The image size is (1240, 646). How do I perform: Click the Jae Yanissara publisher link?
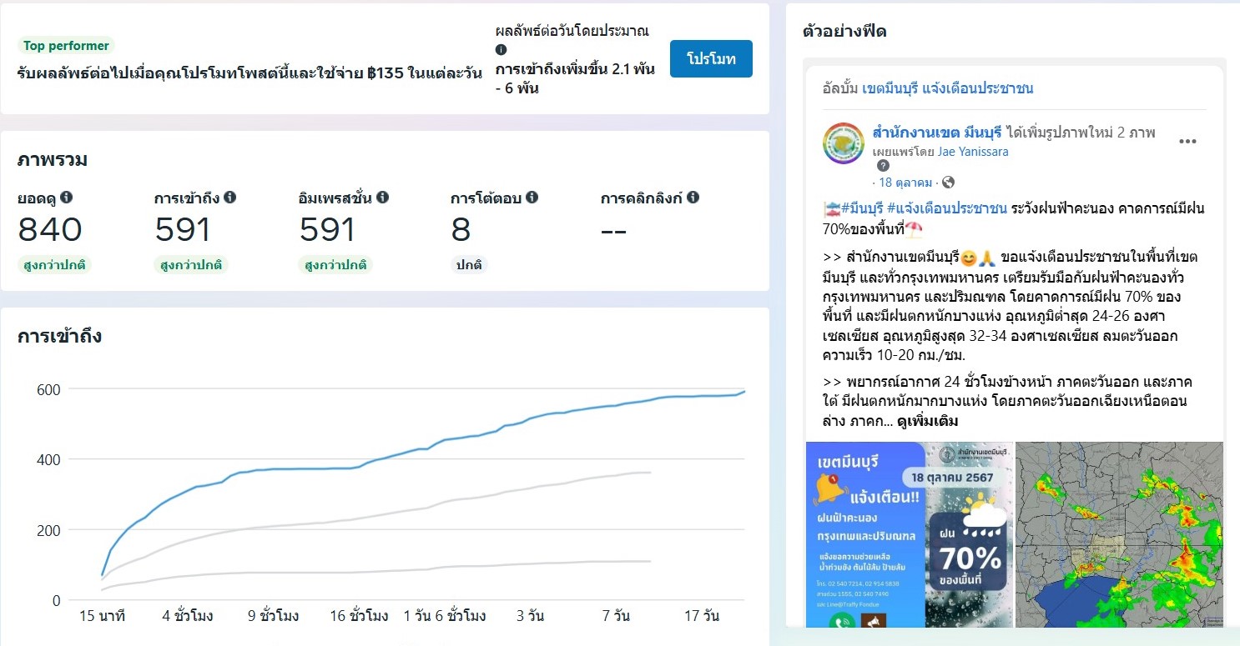[x=973, y=152]
